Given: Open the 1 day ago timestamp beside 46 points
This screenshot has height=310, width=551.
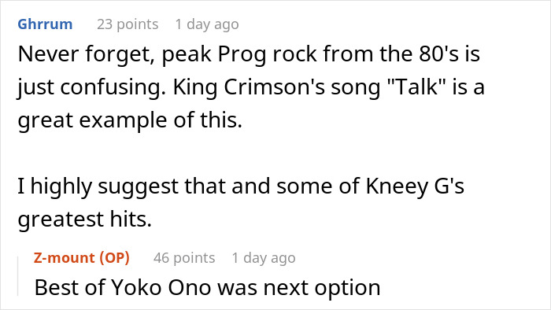Looking at the screenshot, I should [264, 258].
